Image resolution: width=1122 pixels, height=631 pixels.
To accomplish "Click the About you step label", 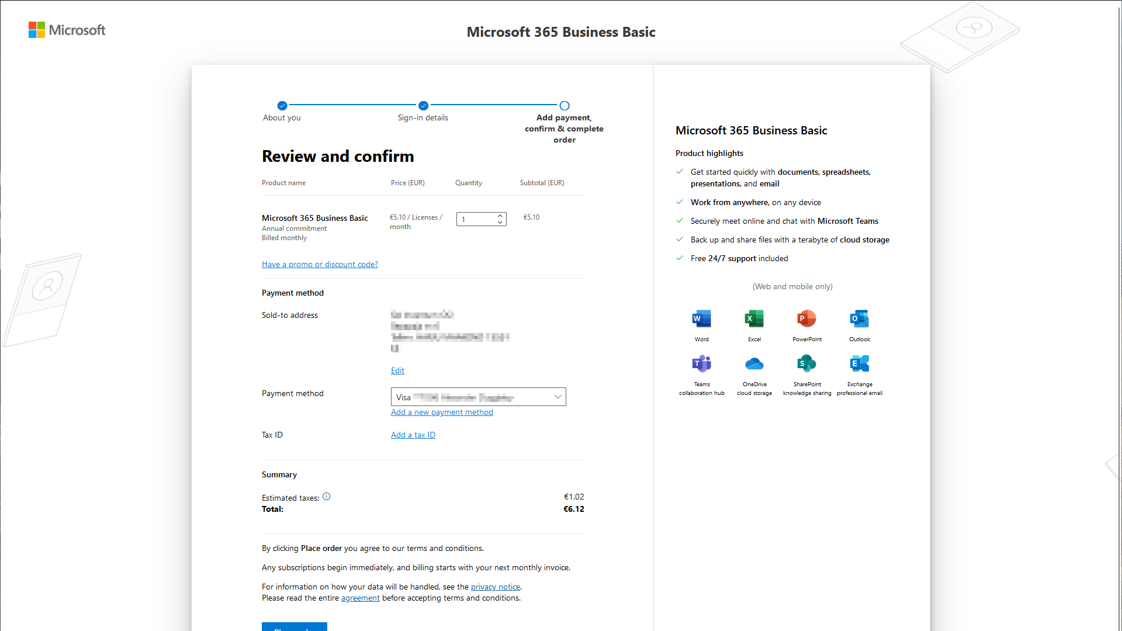I will point(282,117).
